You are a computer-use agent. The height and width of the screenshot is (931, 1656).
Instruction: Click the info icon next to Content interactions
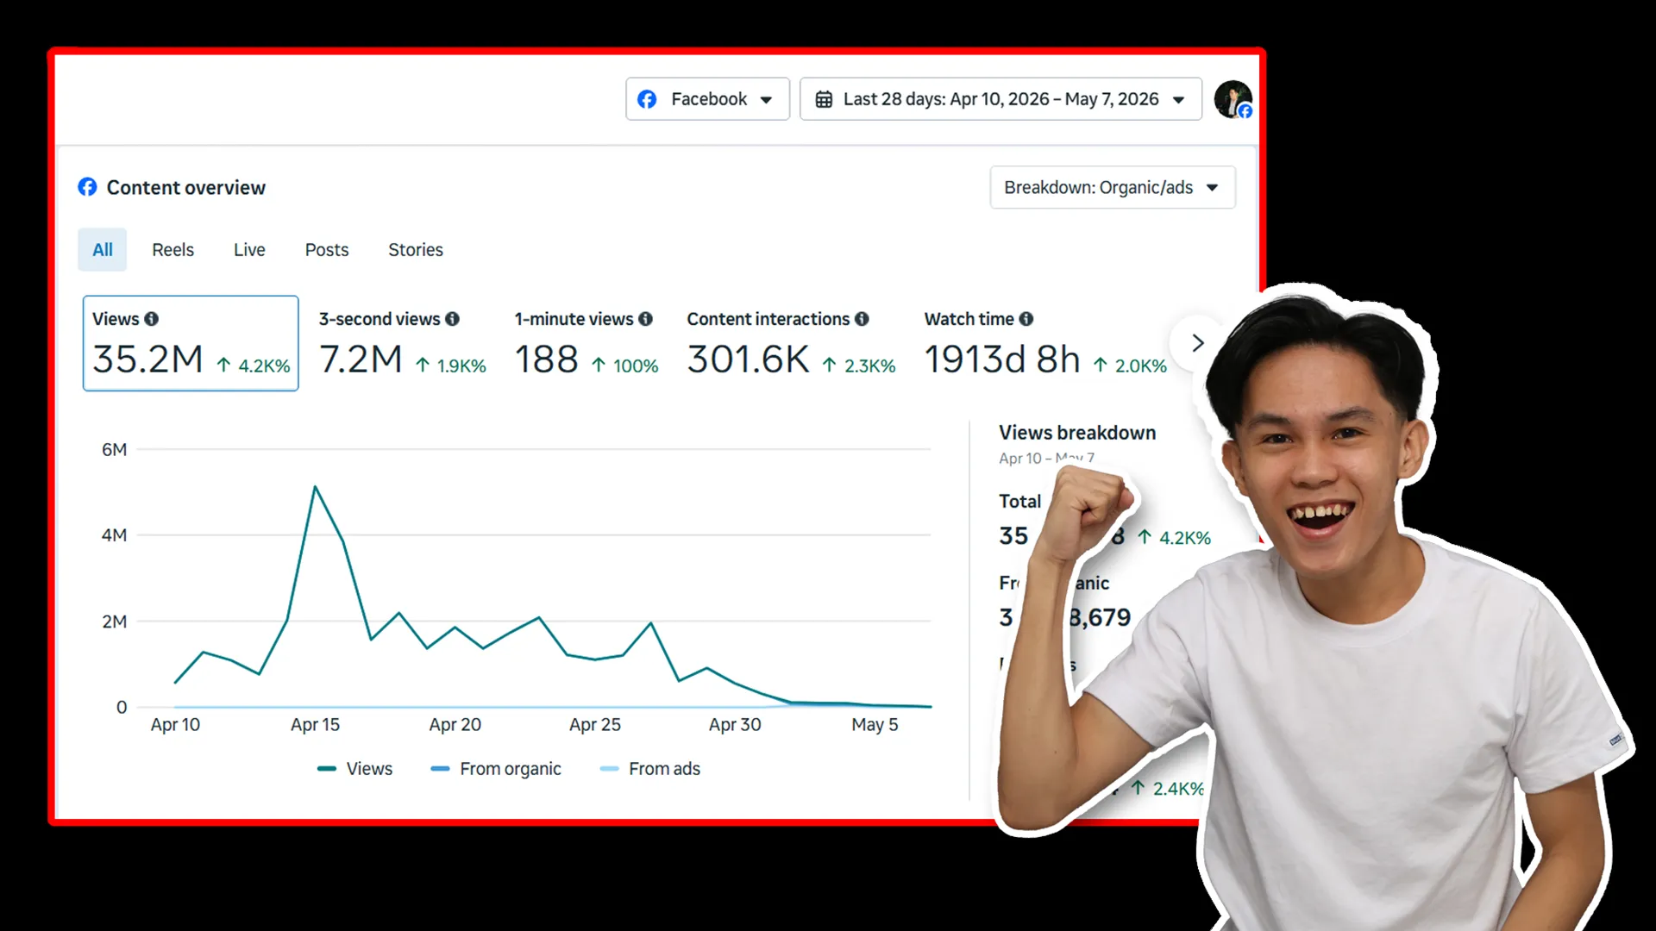[x=862, y=319]
